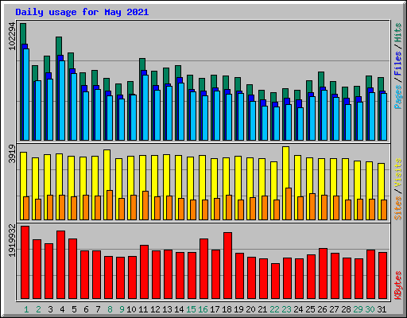Click day 29 on the x-axis
This screenshot has width=407, height=318.
point(358,309)
